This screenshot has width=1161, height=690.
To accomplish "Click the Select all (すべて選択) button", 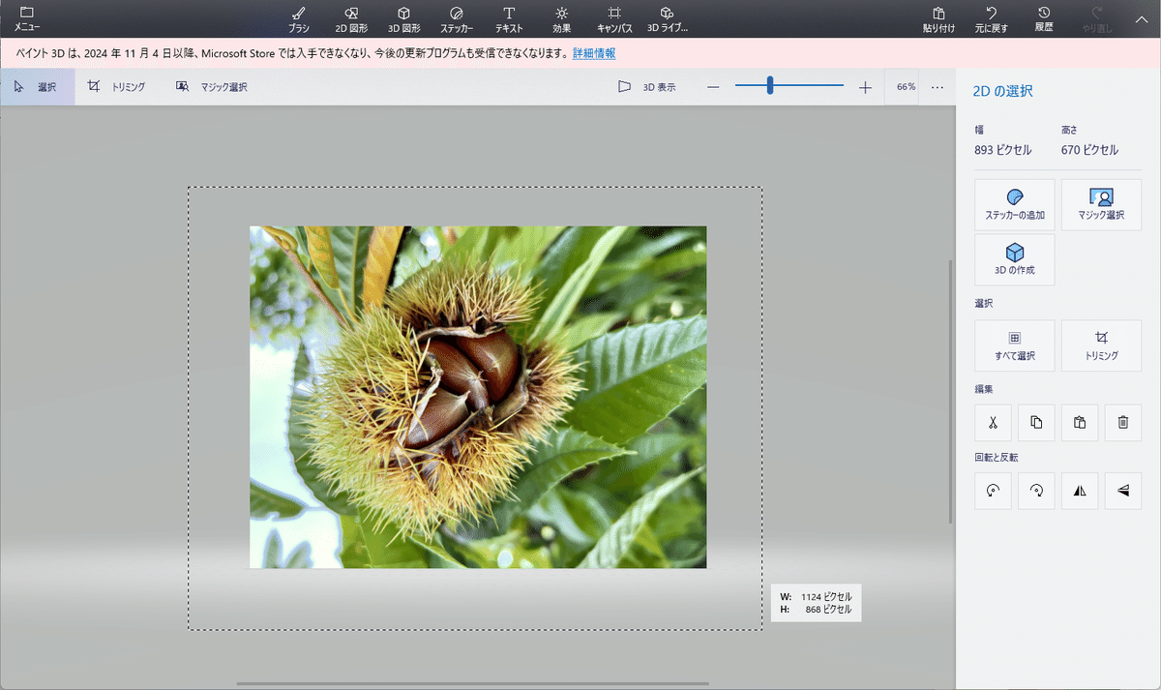I will point(1014,345).
